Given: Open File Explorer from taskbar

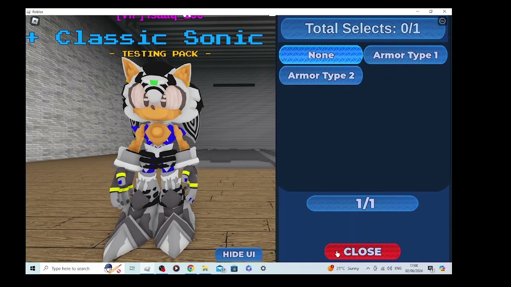Looking at the screenshot, I should click(205, 269).
